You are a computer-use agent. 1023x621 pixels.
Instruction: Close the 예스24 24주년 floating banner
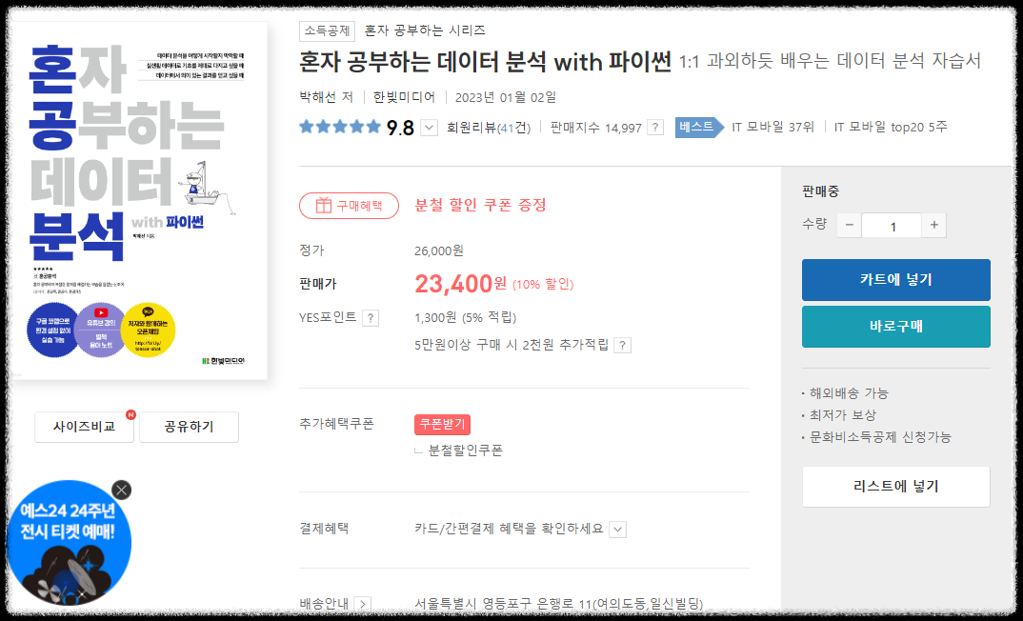pyautogui.click(x=121, y=490)
